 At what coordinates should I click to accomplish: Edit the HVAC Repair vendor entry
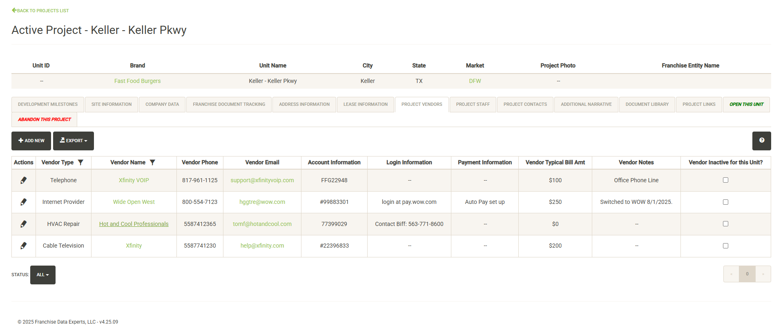tap(24, 224)
